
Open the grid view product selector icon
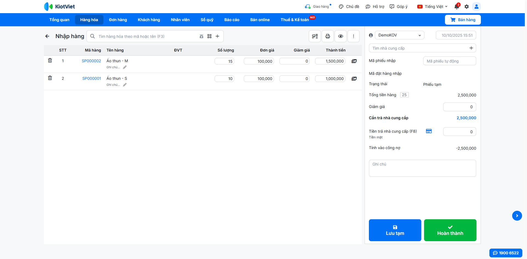pyautogui.click(x=209, y=36)
